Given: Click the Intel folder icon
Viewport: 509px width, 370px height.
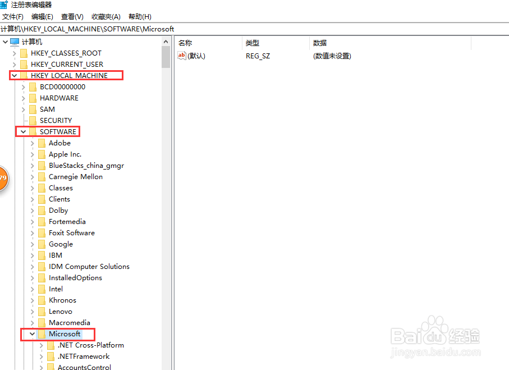Looking at the screenshot, I should (x=42, y=289).
